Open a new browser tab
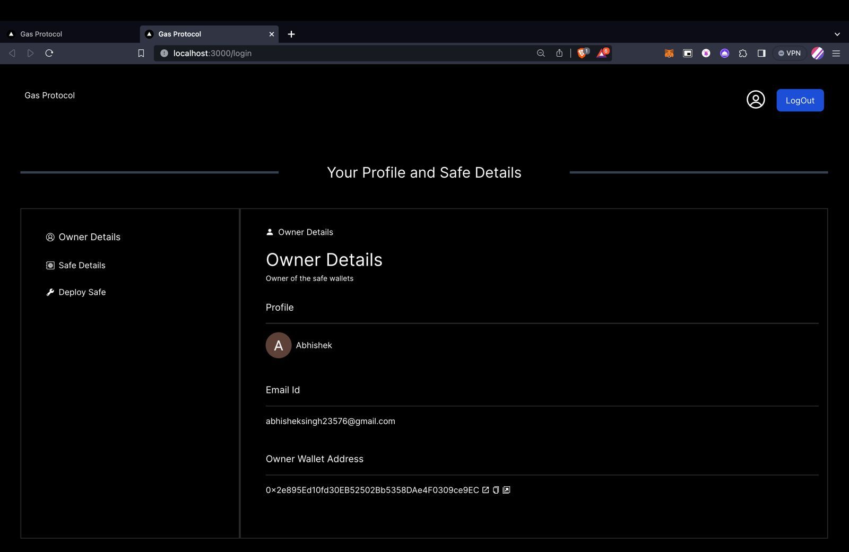This screenshot has width=849, height=552. (291, 34)
